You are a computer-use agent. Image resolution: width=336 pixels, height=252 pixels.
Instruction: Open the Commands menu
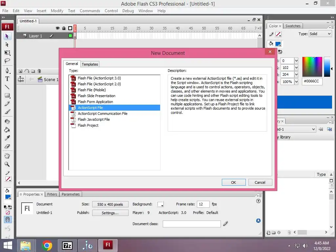click(x=90, y=11)
